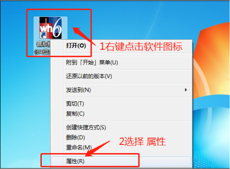Click the red arrow pointing at the wh6 icon
Image resolution: width=230 pixels, height=169 pixels.
click(x=84, y=37)
